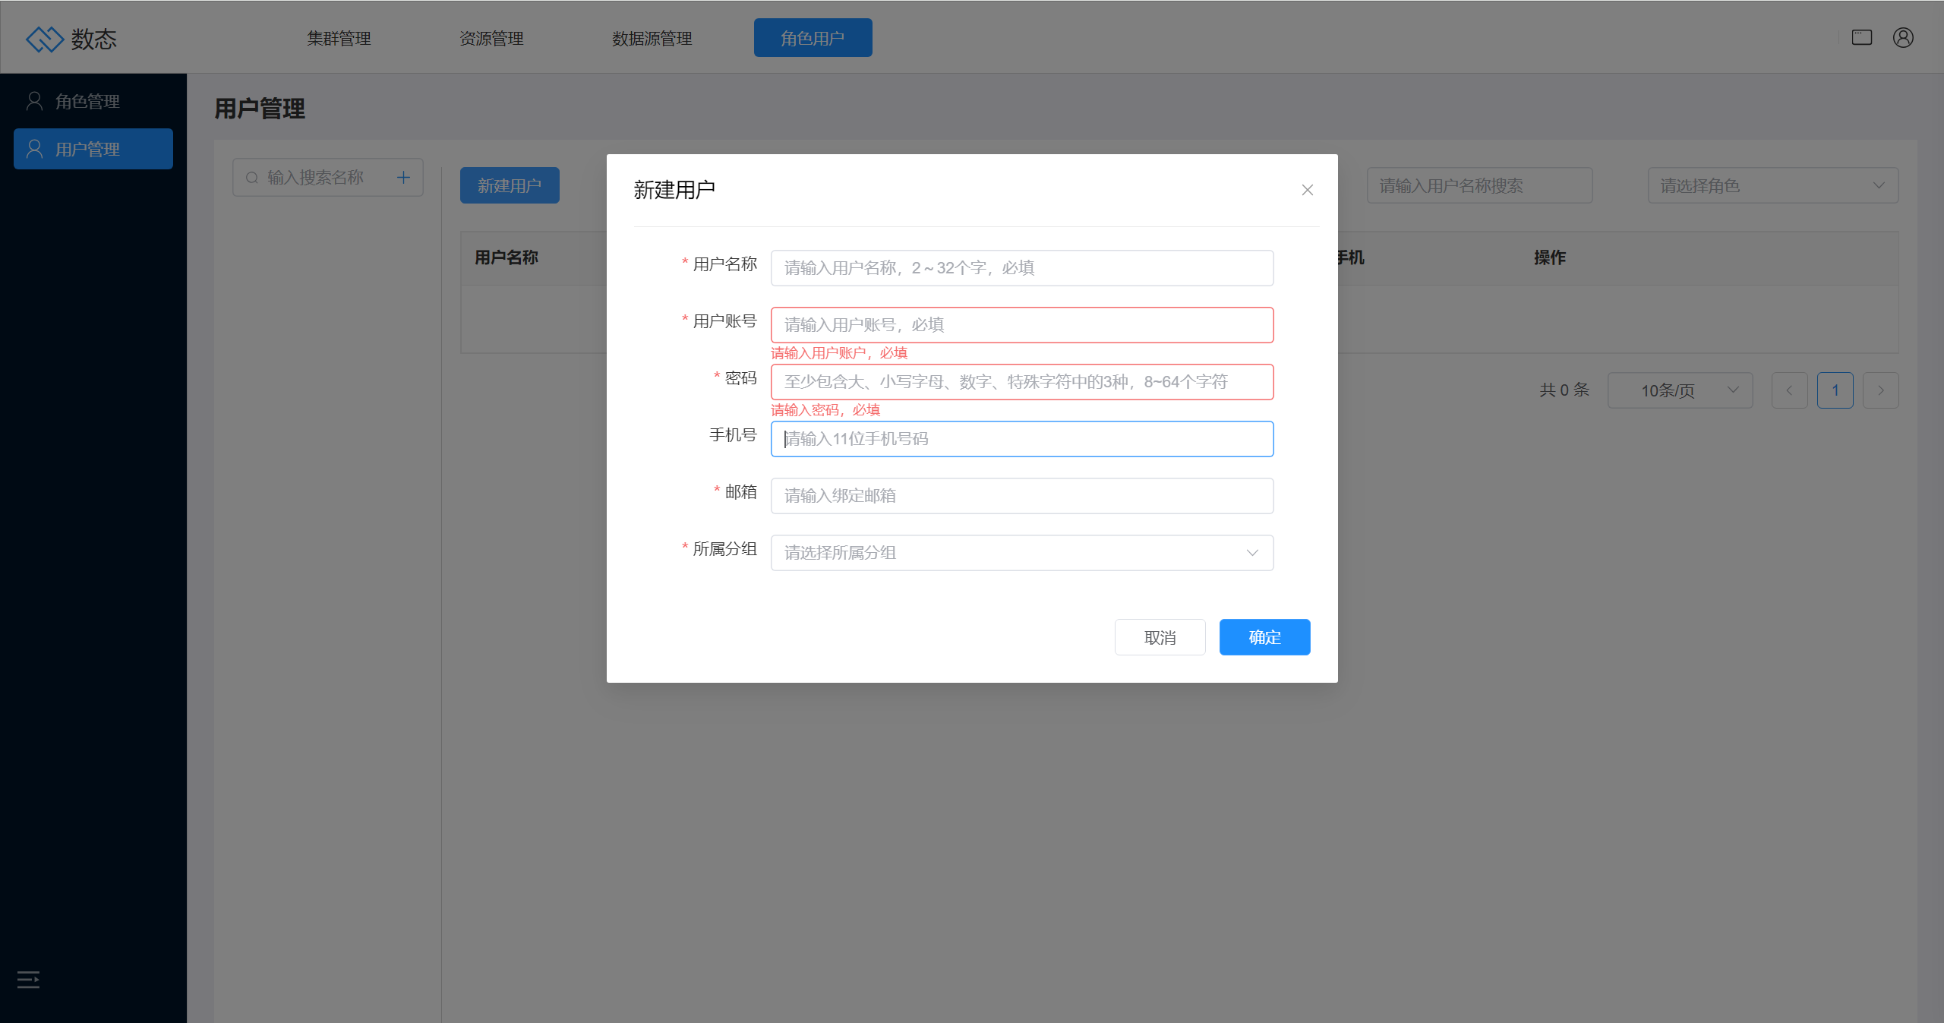Click the 请输入密码，必填 error message
Screen dimensions: 1944x1023
[825, 410]
